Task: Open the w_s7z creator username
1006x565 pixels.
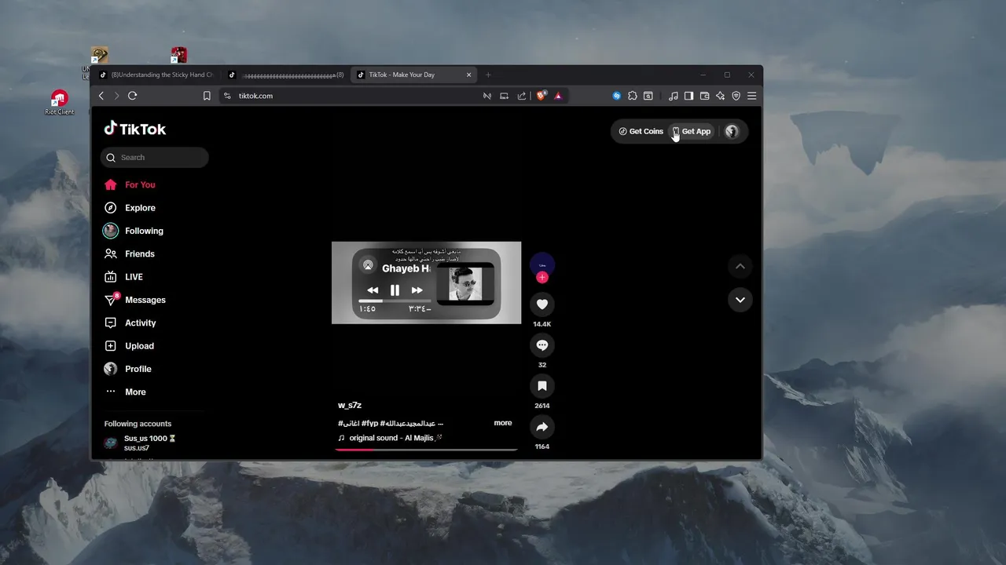Action: pos(350,405)
